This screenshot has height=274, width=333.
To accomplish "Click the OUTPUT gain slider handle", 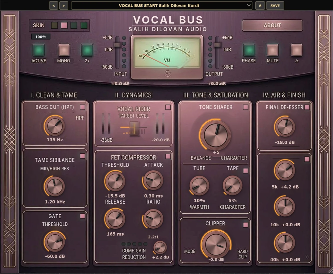I will point(217,45).
